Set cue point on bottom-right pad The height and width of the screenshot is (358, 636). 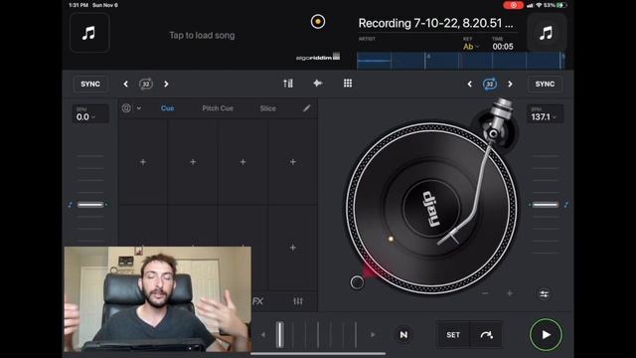[x=293, y=248]
